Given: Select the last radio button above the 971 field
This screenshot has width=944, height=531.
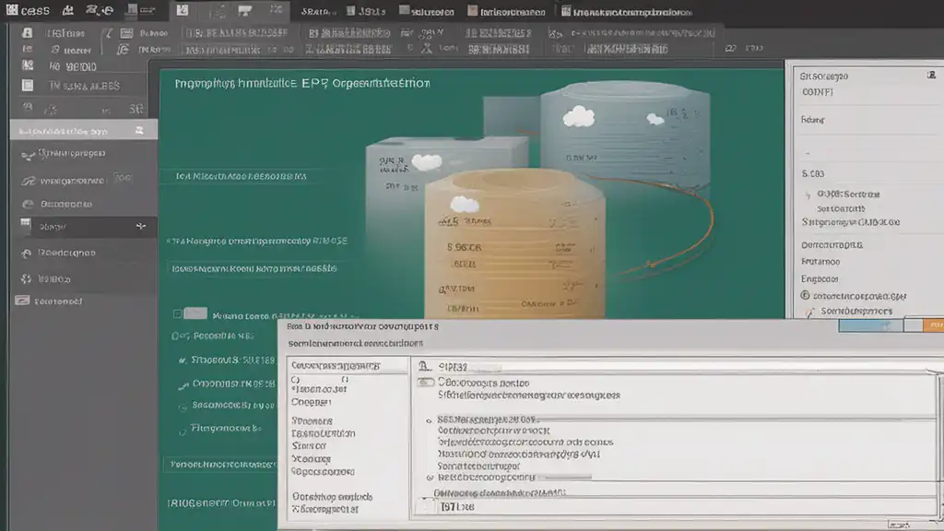Looking at the screenshot, I should pyautogui.click(x=431, y=478).
